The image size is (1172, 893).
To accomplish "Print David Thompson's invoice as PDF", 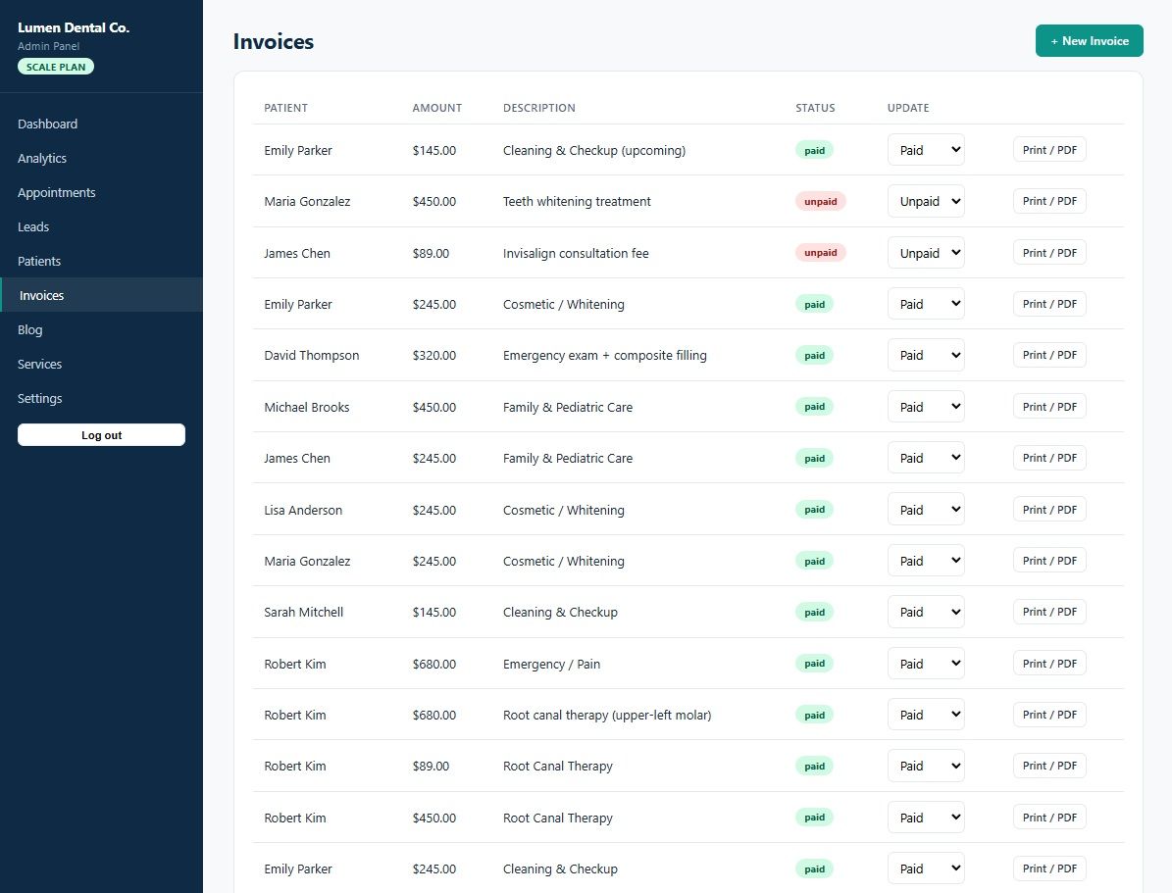I will [1049, 355].
